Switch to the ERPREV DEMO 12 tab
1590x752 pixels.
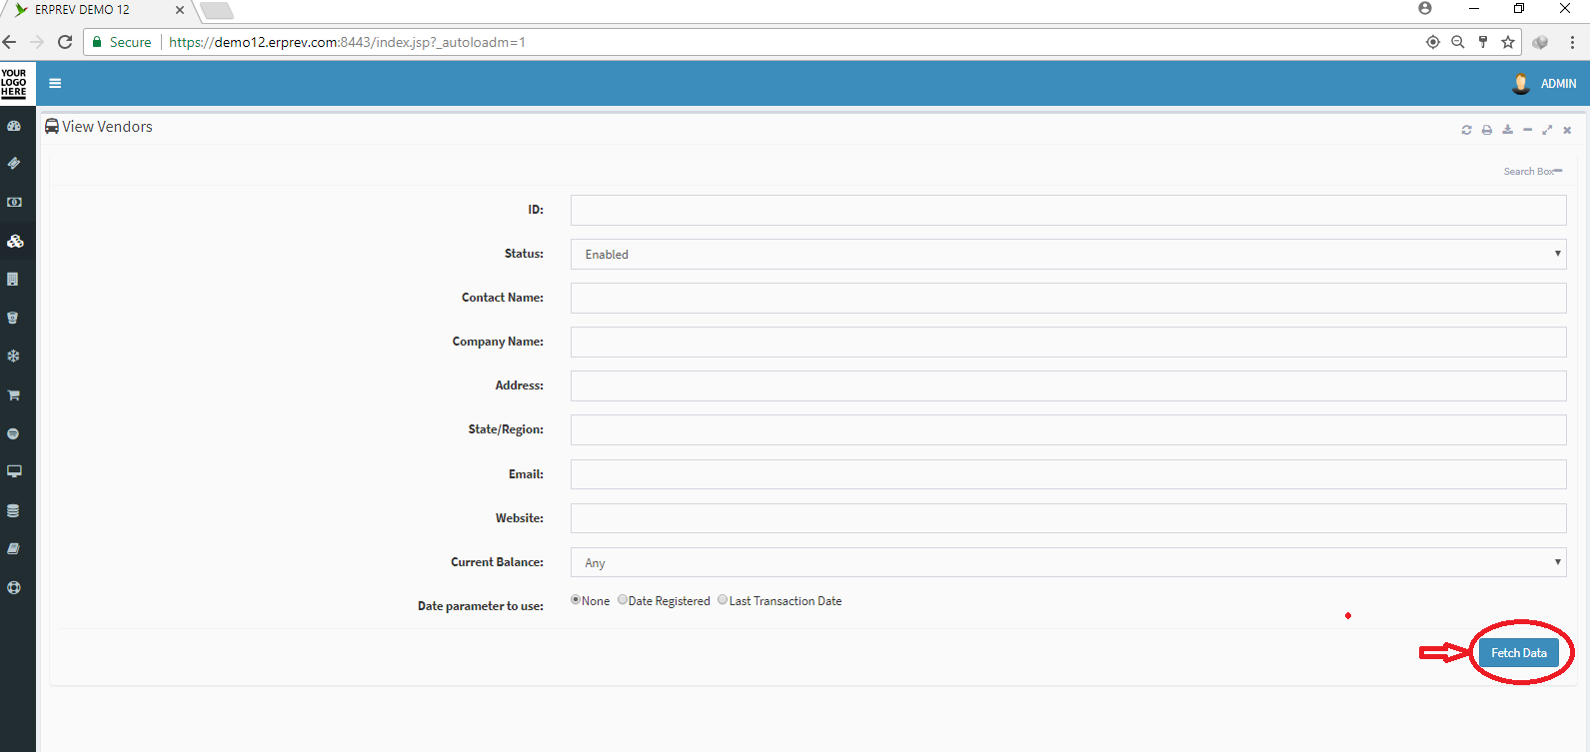(x=82, y=10)
